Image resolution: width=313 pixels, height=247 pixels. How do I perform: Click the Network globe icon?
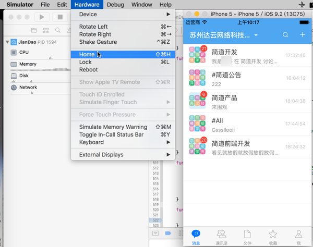click(x=14, y=88)
